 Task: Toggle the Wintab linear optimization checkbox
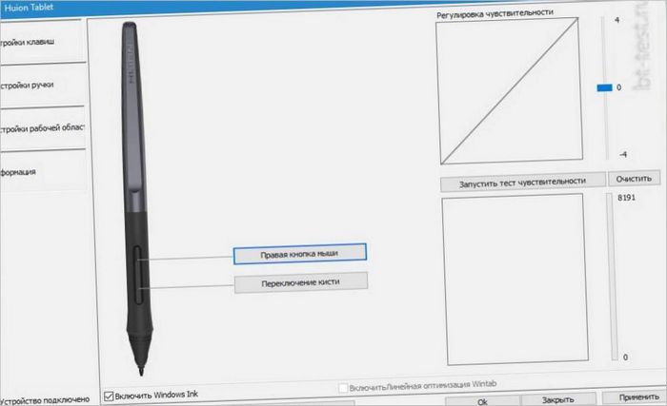(x=343, y=388)
